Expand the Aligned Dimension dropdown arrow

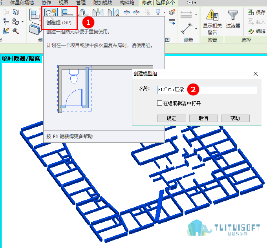coord(196,15)
